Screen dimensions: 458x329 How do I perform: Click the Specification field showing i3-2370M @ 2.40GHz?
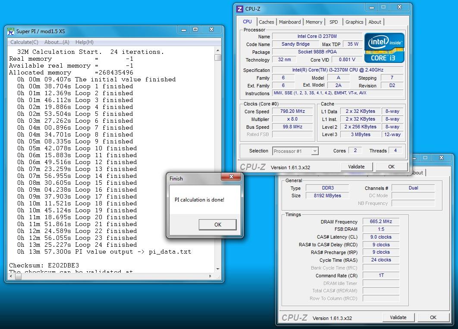click(x=338, y=70)
